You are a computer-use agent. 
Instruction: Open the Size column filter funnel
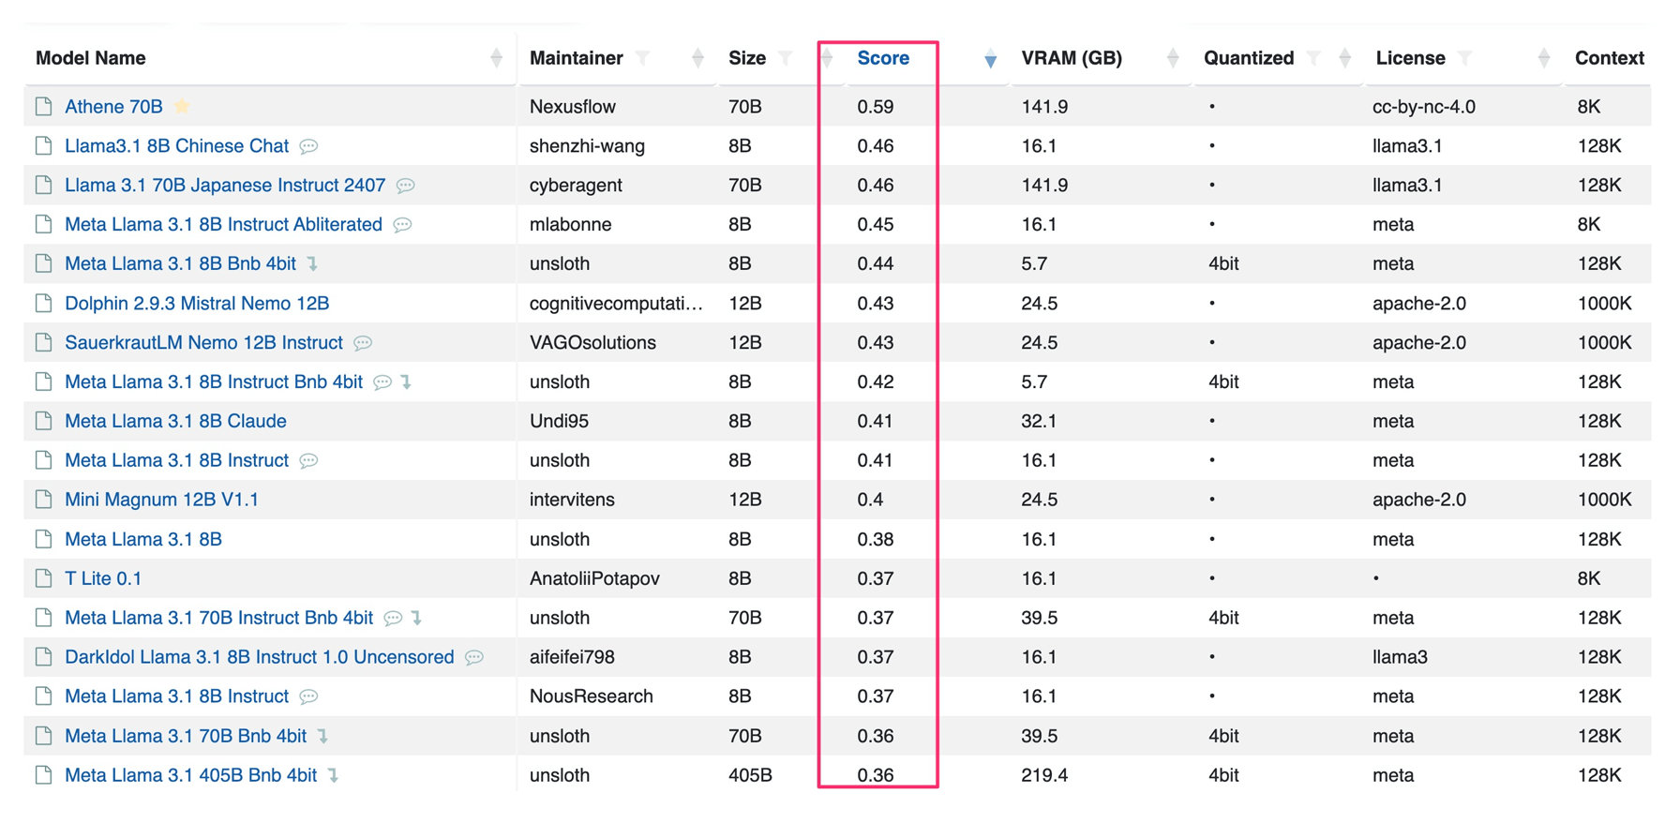coord(786,58)
